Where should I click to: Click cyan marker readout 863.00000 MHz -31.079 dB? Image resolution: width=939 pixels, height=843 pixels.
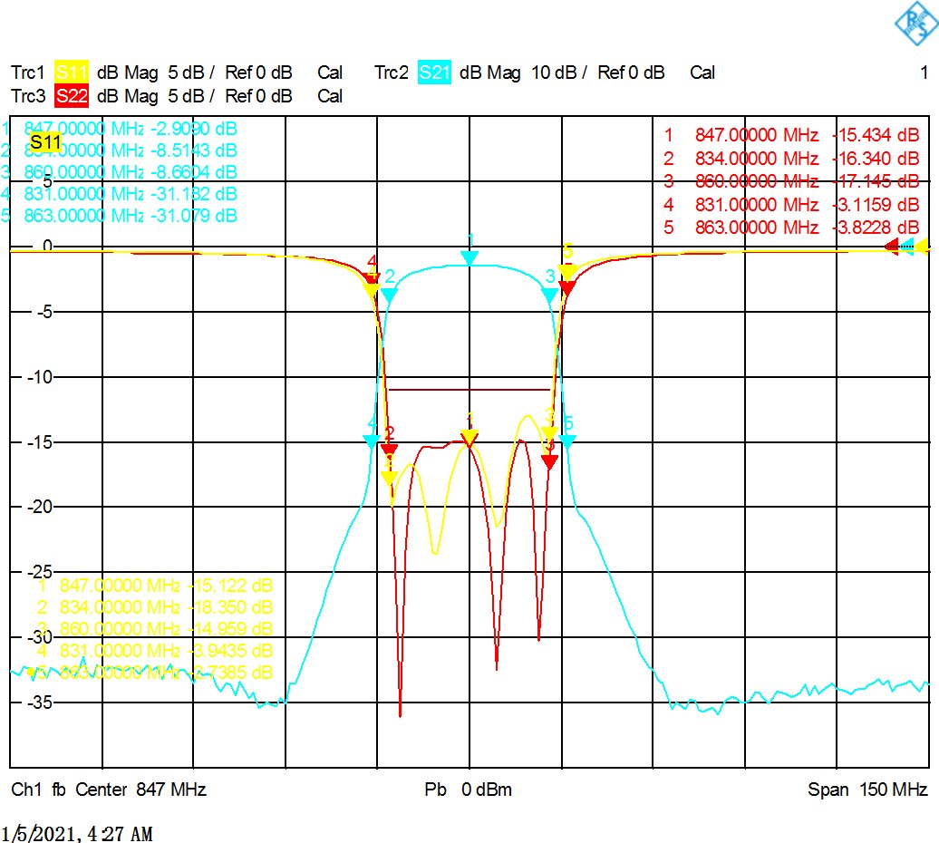point(120,216)
